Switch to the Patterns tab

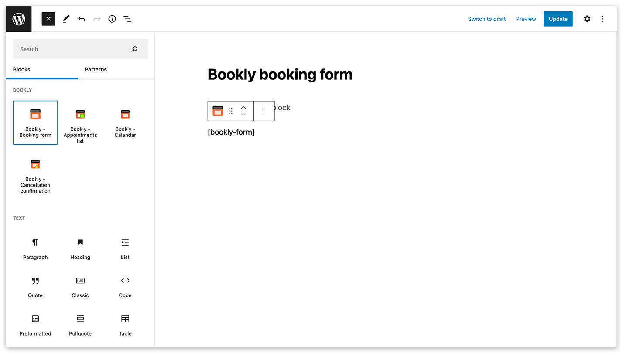pos(96,69)
